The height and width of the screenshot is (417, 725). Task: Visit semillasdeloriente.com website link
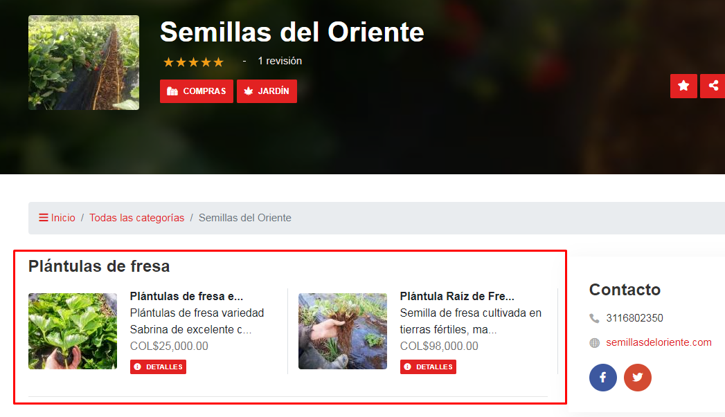(659, 342)
